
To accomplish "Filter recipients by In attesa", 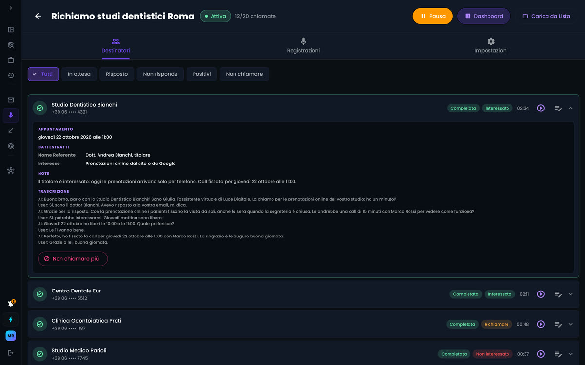I will (79, 74).
